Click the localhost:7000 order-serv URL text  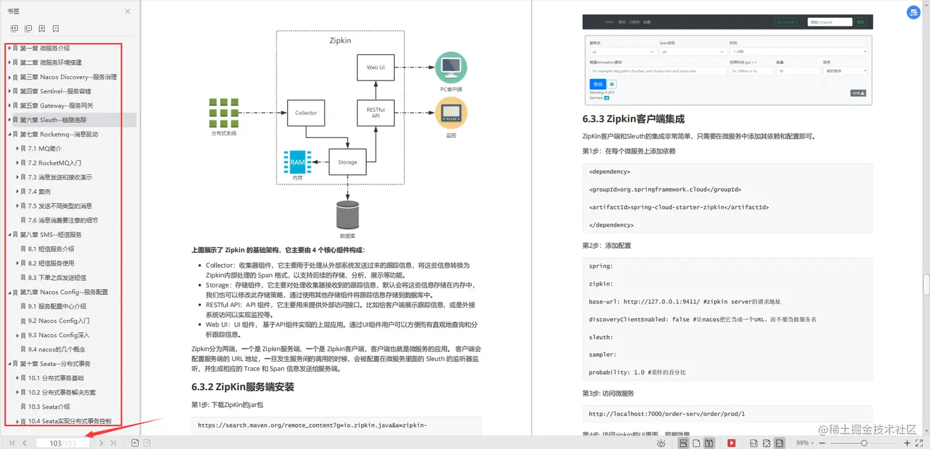tap(667, 413)
